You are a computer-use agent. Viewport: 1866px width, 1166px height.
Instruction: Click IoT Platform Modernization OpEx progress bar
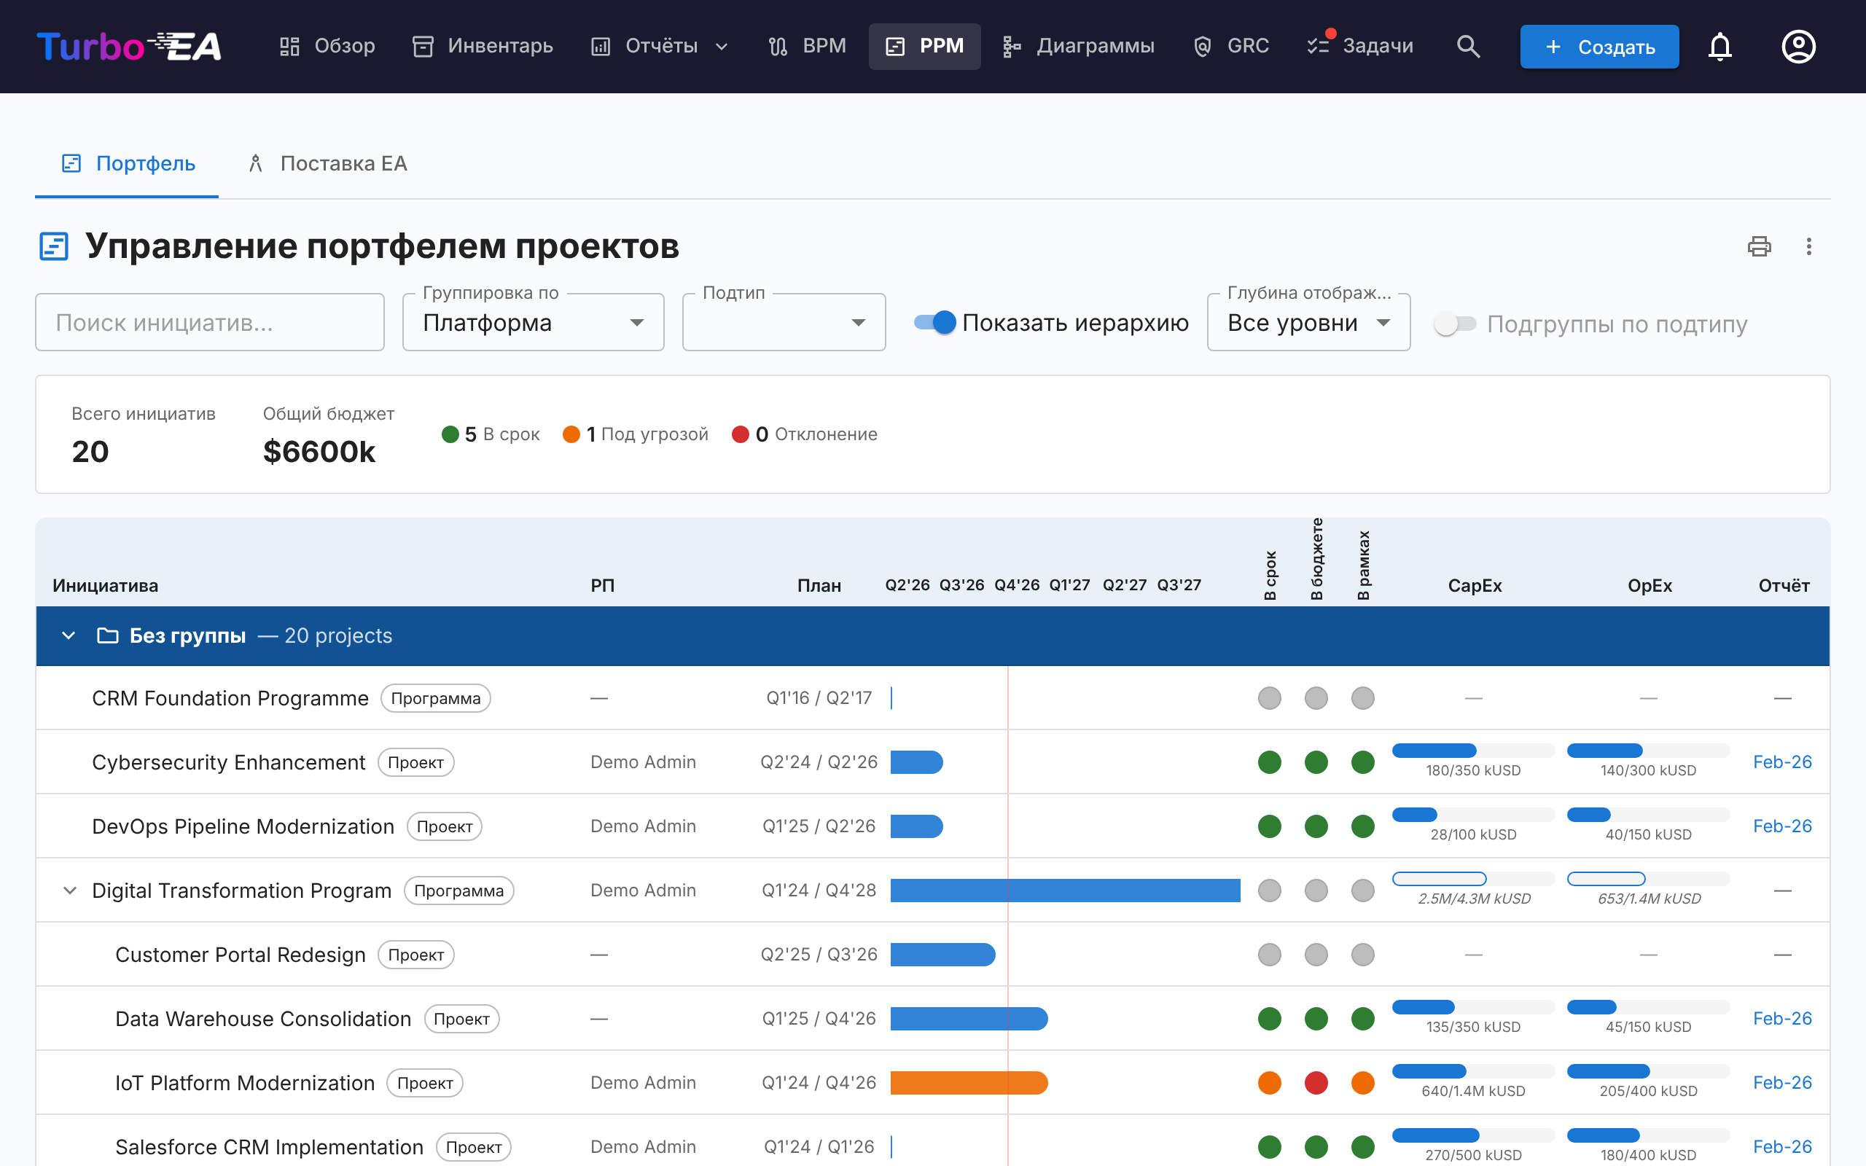click(x=1648, y=1071)
